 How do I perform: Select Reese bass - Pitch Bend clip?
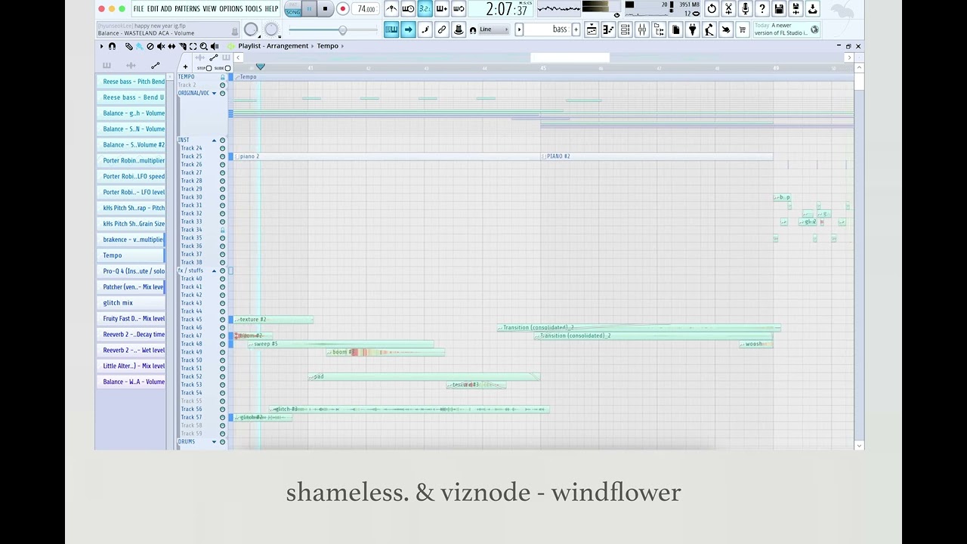(x=131, y=82)
